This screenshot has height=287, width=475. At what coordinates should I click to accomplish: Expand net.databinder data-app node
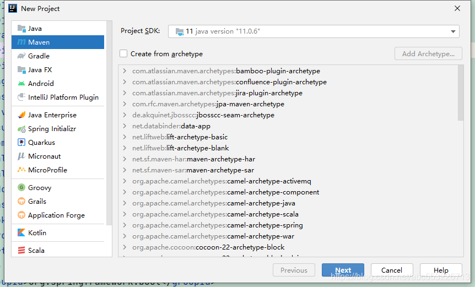tap(125, 126)
